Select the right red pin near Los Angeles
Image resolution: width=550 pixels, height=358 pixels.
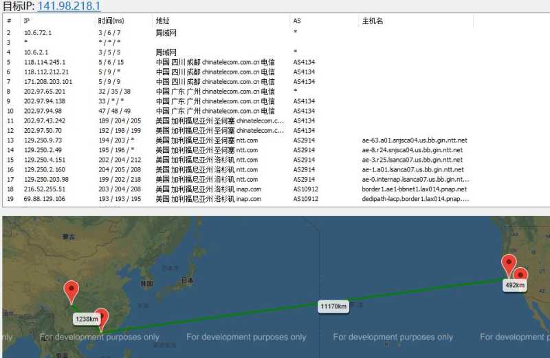pyautogui.click(x=520, y=274)
